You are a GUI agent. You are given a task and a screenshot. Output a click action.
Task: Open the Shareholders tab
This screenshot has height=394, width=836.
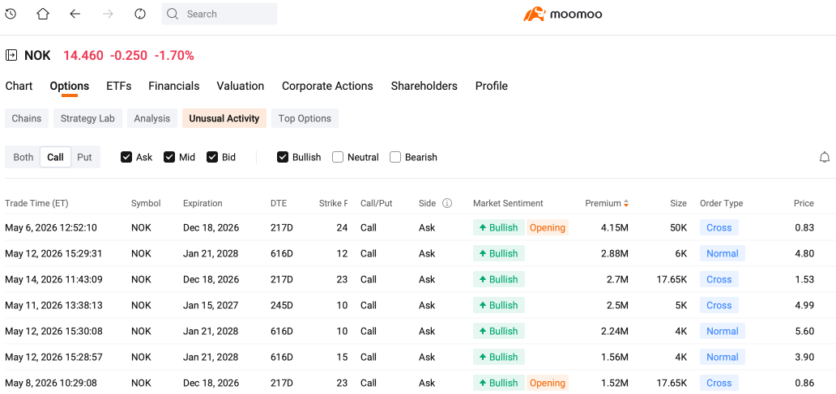point(424,86)
